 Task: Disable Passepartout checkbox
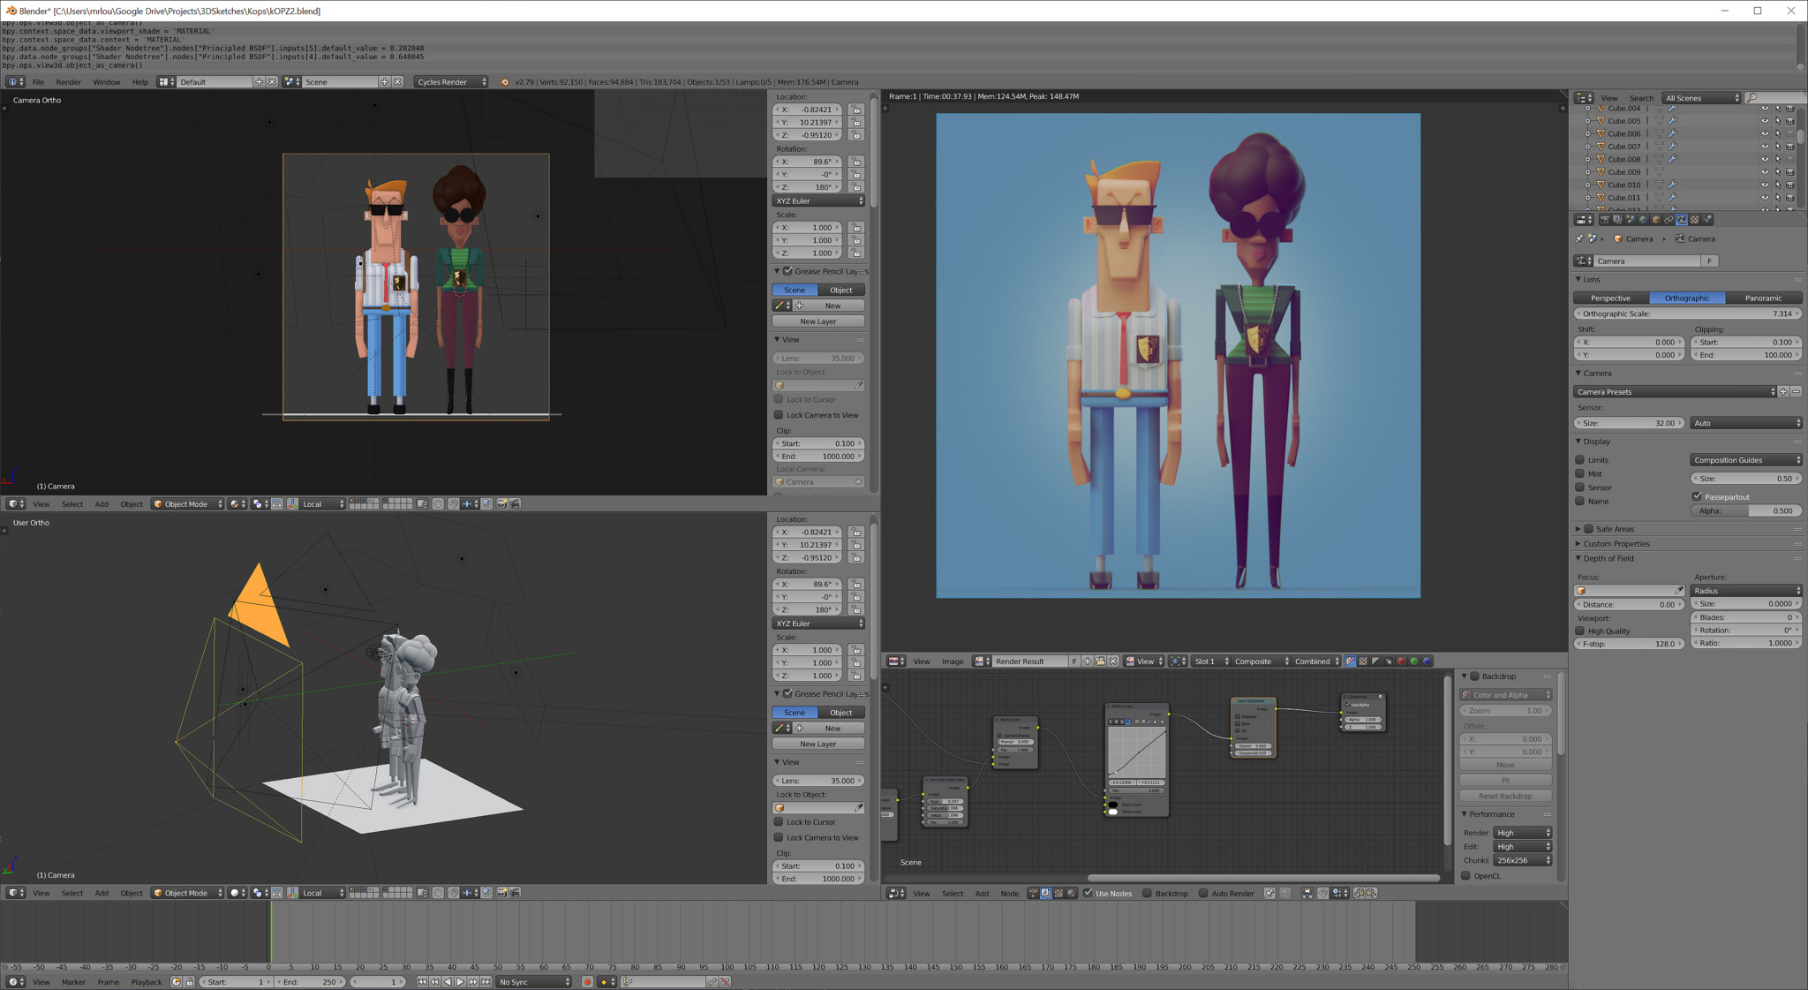(x=1697, y=497)
